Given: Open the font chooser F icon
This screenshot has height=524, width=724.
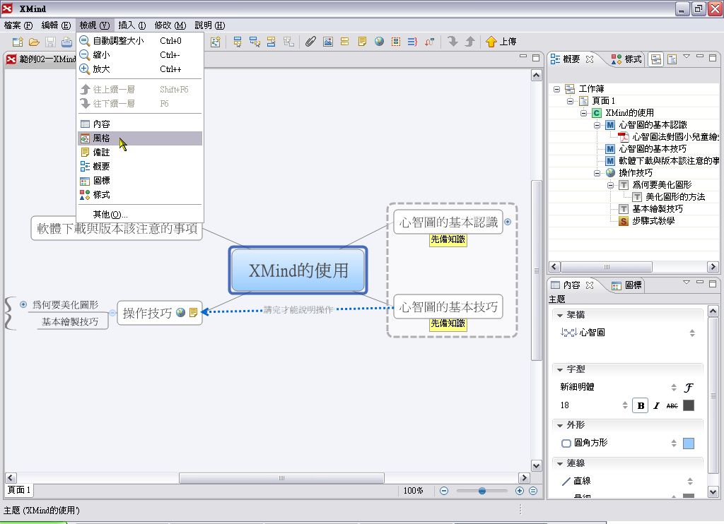Looking at the screenshot, I should tap(689, 387).
